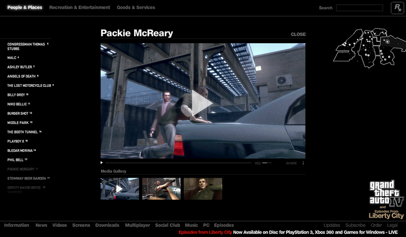Image resolution: width=406 pixels, height=237 pixels.
Task: Click the Grand Theft Auto IV logo
Action: click(387, 193)
